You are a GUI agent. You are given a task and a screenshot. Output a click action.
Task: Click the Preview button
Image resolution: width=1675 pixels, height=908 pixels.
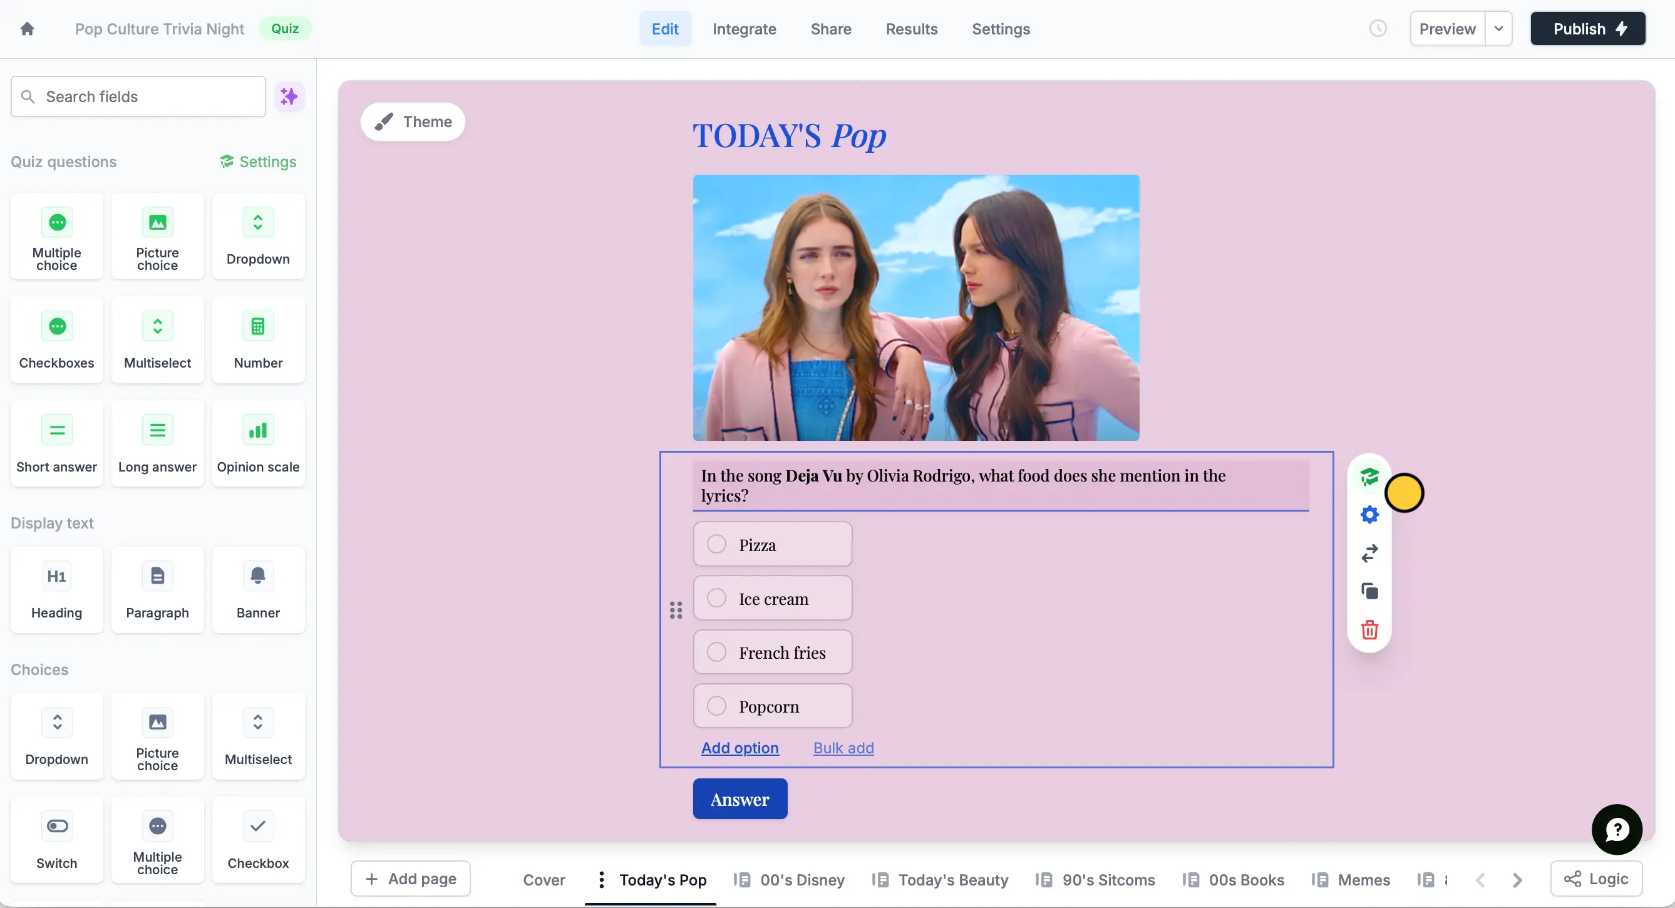click(1447, 29)
